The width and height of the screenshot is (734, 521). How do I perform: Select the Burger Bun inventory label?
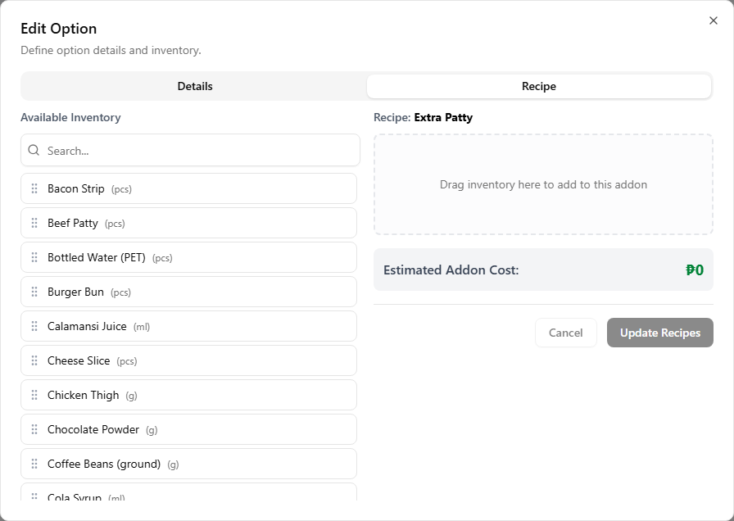(75, 292)
